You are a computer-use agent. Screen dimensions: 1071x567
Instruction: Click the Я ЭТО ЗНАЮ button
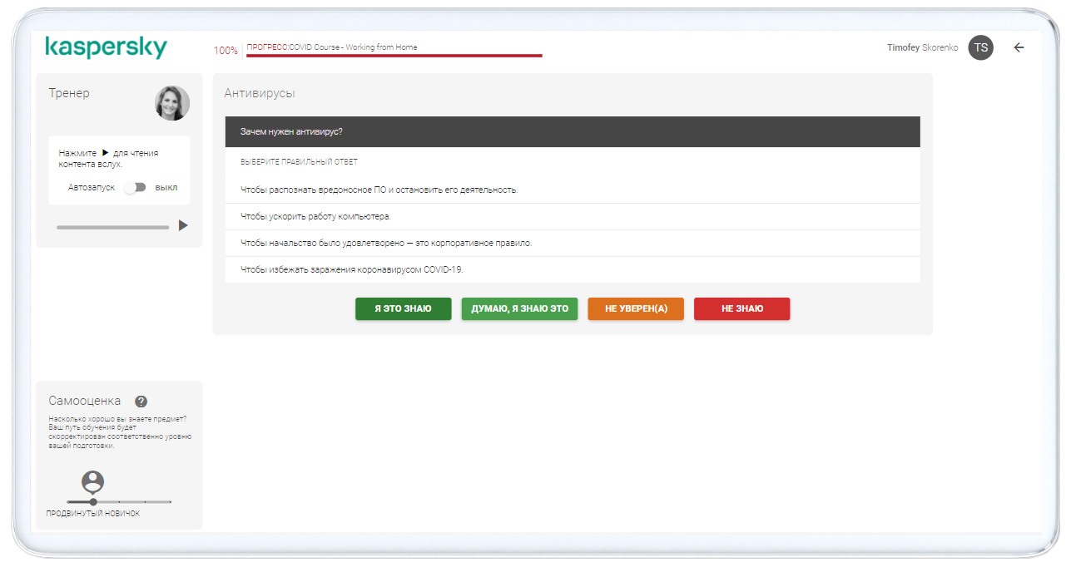pyautogui.click(x=403, y=308)
